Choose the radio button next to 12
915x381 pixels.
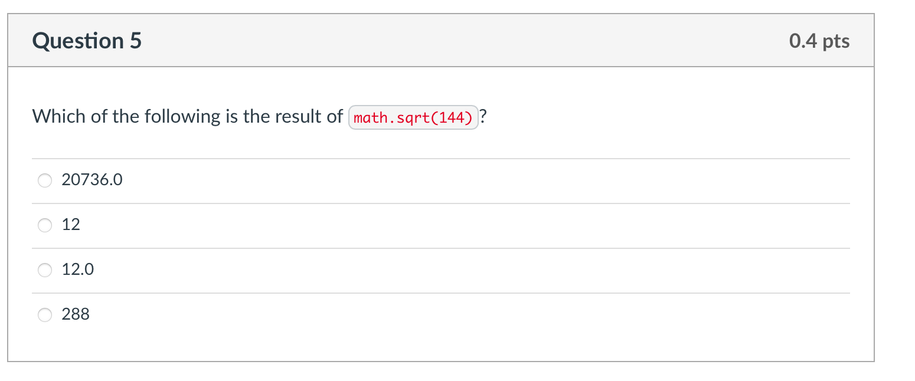[45, 225]
